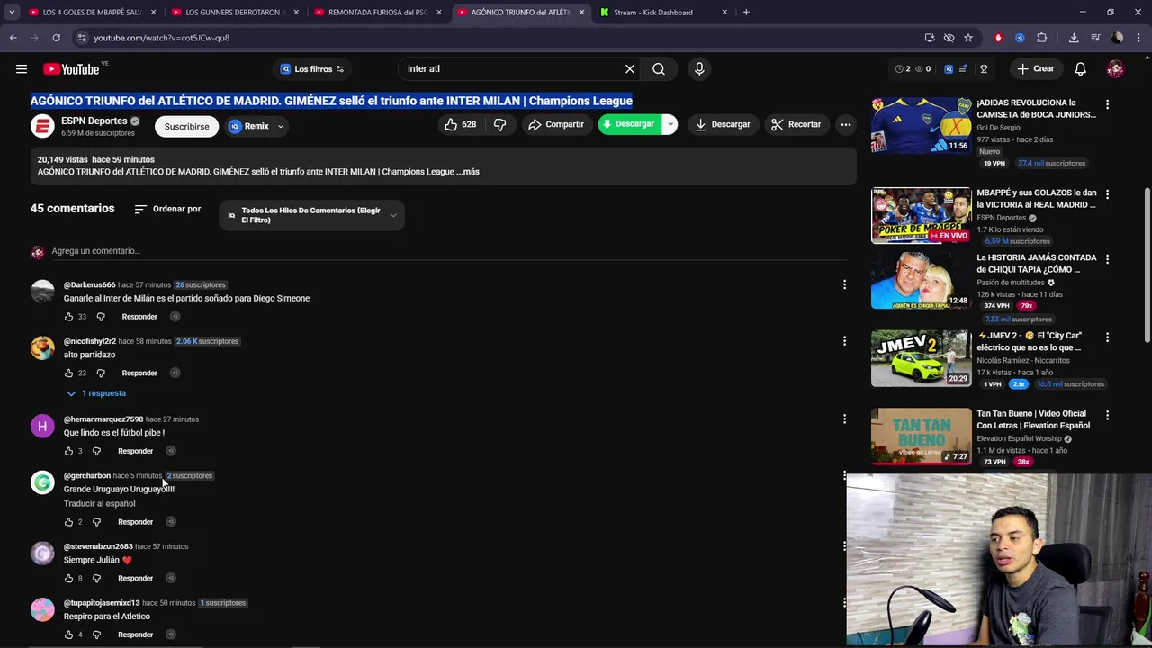The image size is (1152, 648).
Task: Open the Crear button
Action: point(1035,68)
